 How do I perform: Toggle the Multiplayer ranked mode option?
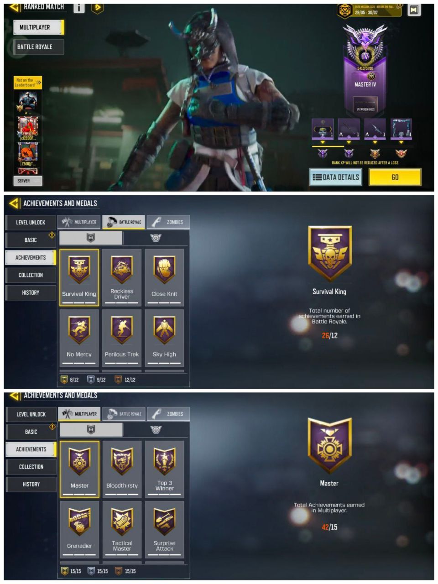tap(38, 27)
